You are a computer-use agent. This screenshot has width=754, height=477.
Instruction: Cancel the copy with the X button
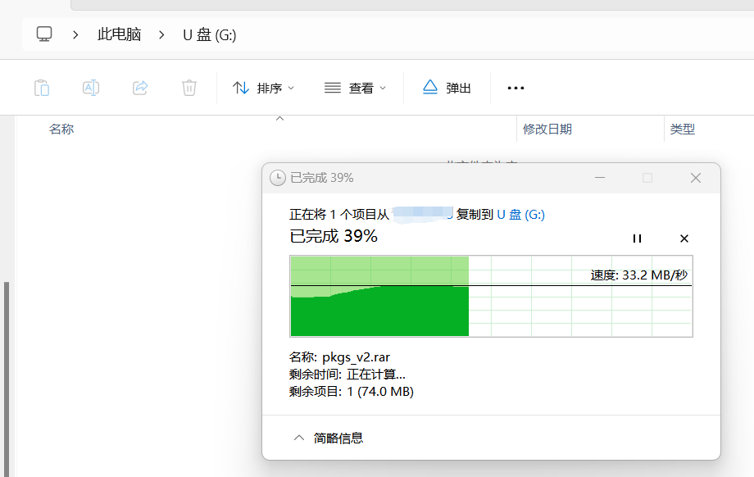(684, 238)
